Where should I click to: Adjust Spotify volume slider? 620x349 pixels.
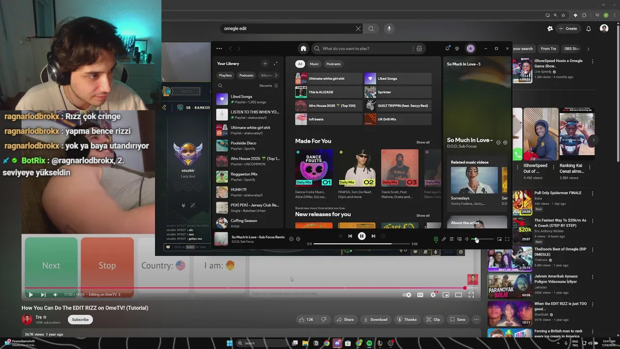pos(482,239)
